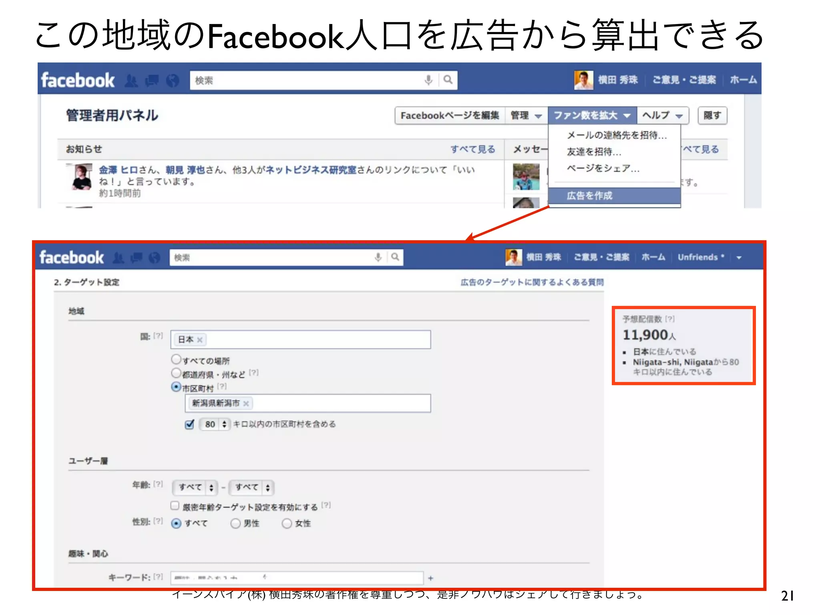The image size is (820, 615).
Task: Click the 隠す button
Action: (x=712, y=116)
